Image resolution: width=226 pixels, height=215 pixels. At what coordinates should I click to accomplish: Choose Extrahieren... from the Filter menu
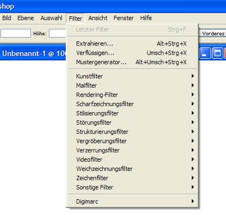coord(132,44)
